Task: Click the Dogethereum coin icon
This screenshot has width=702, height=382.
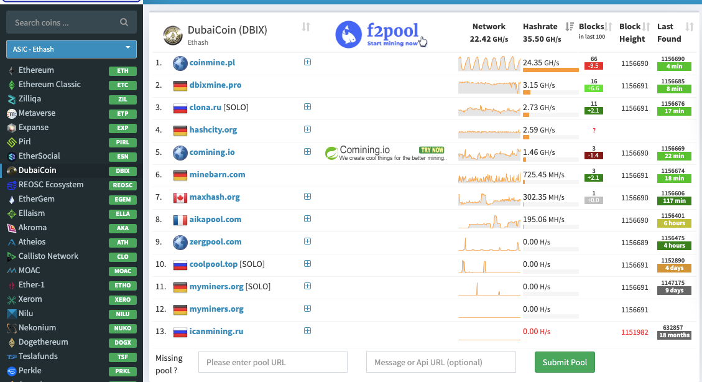Action: 12,343
